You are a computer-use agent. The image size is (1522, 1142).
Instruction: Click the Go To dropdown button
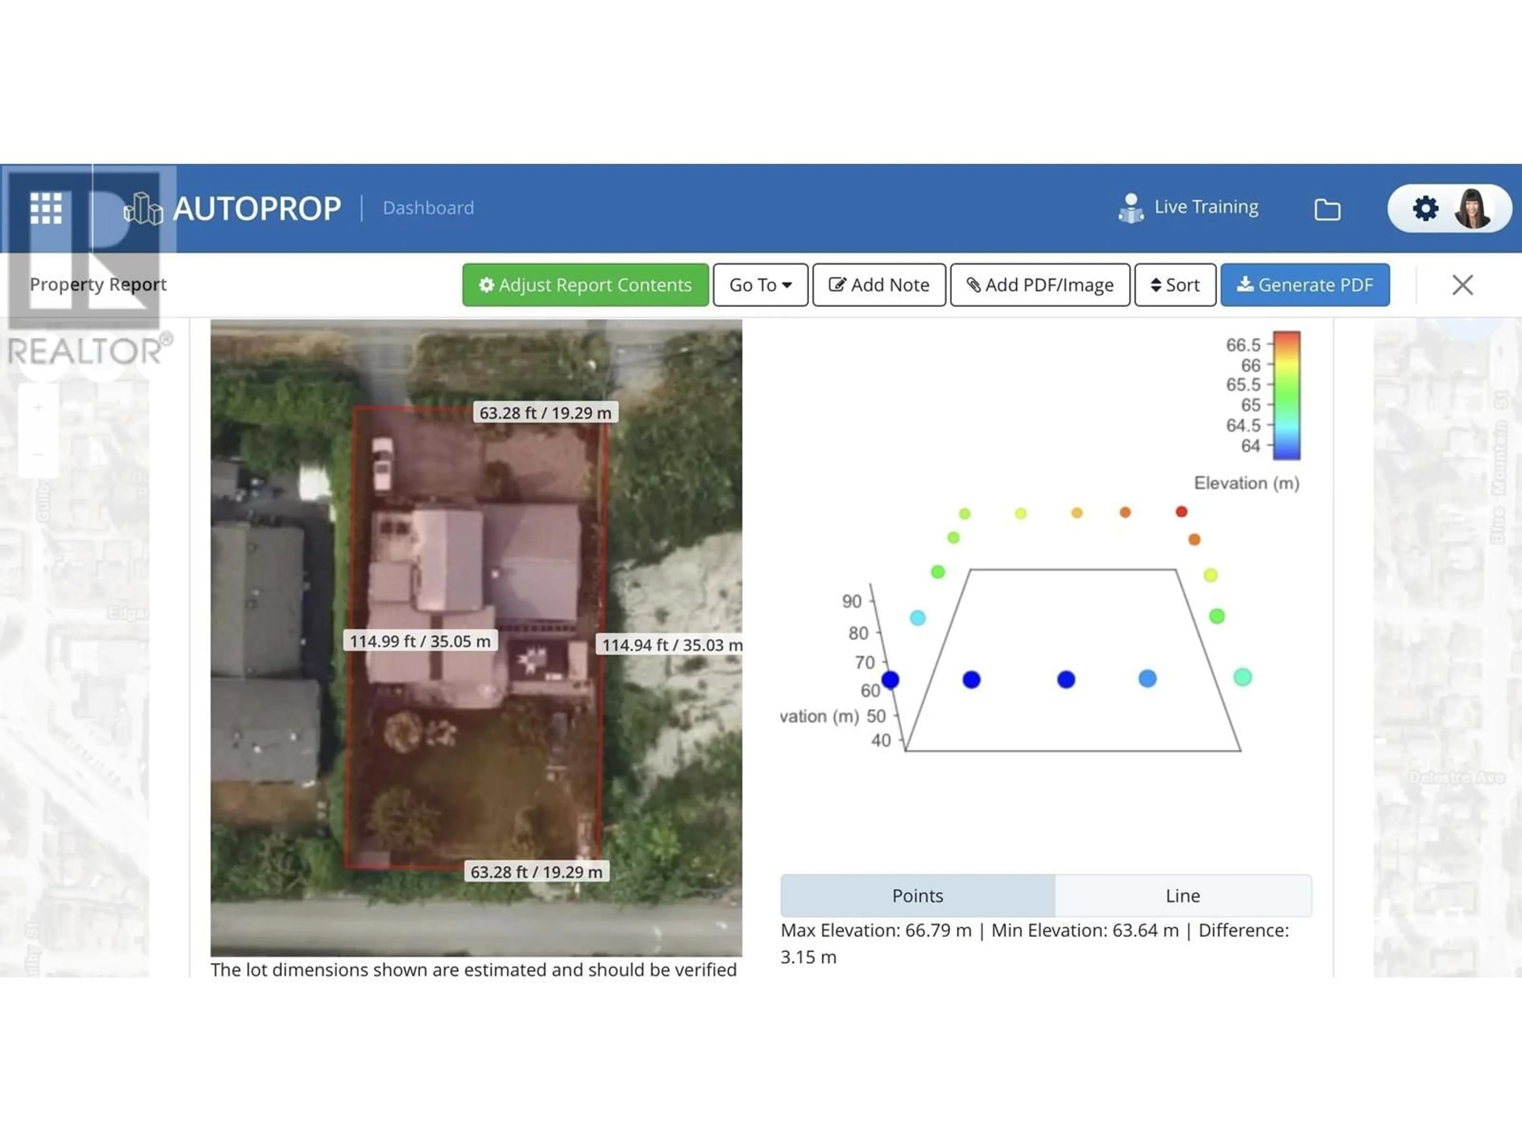(760, 284)
